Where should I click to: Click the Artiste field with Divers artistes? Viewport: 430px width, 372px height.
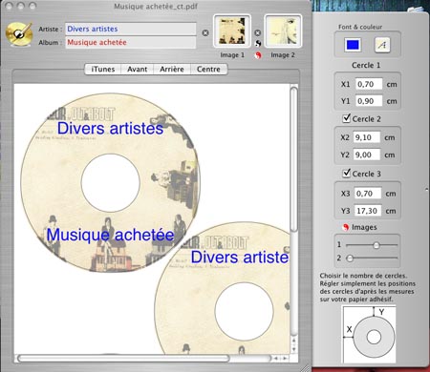[x=131, y=29]
